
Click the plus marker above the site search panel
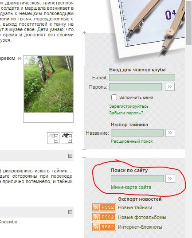click(84, 157)
